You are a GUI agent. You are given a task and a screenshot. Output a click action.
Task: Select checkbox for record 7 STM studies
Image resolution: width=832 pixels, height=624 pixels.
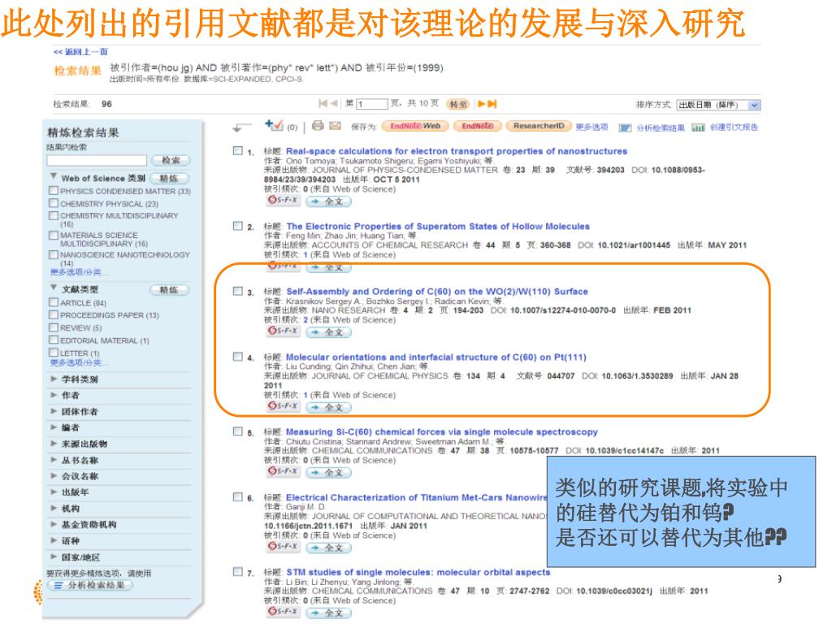238,571
